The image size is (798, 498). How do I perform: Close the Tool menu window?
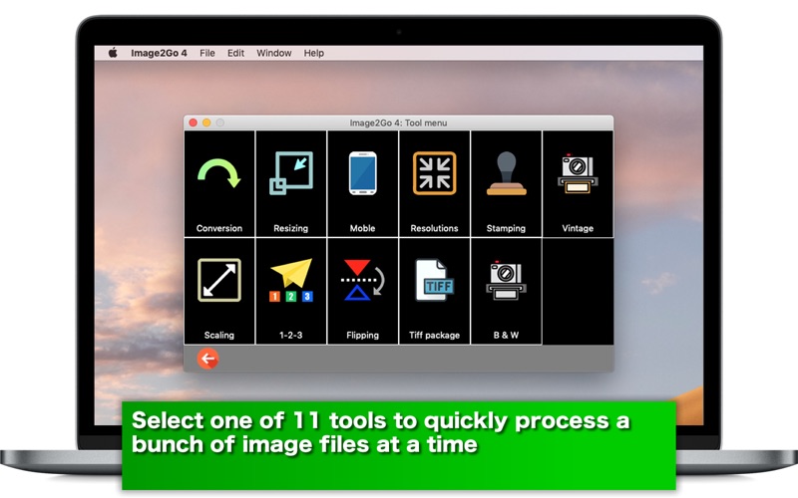click(x=194, y=123)
